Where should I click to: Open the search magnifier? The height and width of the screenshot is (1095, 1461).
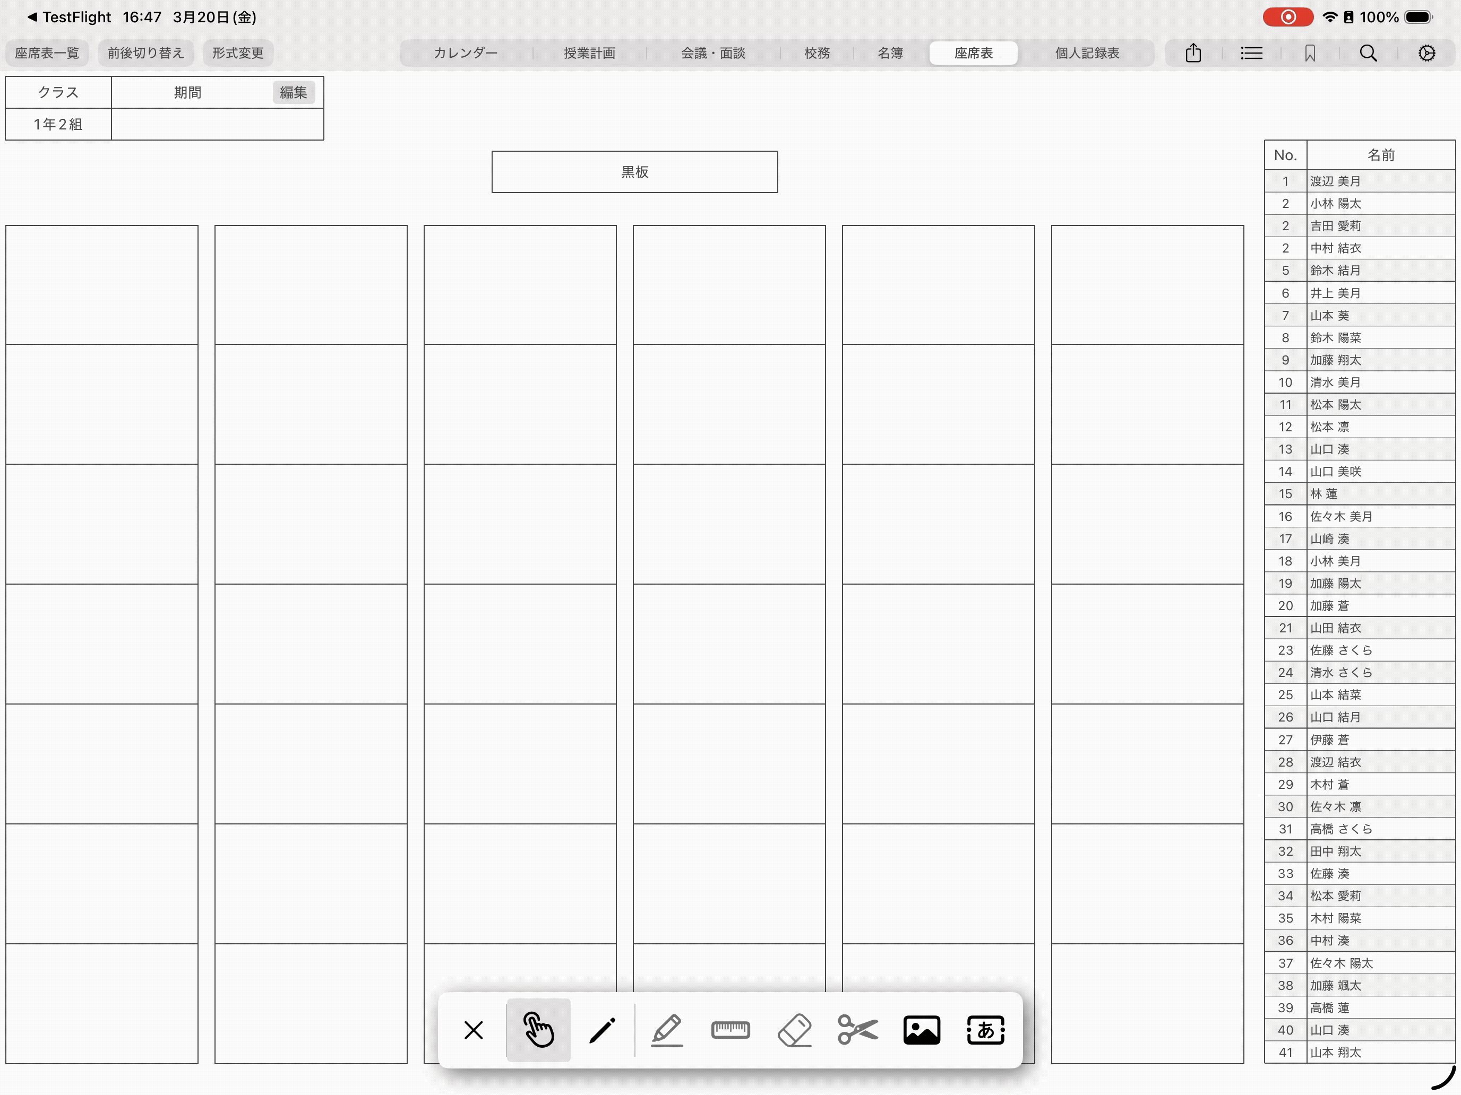[x=1368, y=53]
